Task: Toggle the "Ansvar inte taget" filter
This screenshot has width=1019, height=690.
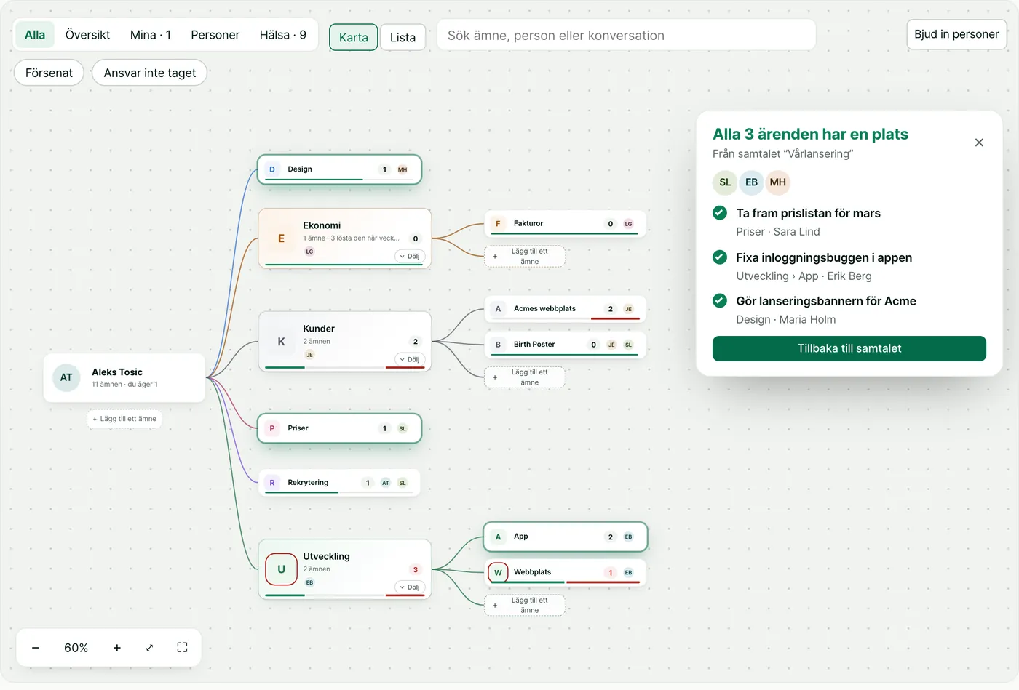Action: (x=149, y=73)
